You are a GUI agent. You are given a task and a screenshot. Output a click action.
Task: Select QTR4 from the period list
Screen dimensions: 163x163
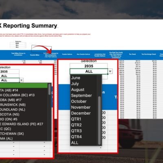tap(76, 137)
